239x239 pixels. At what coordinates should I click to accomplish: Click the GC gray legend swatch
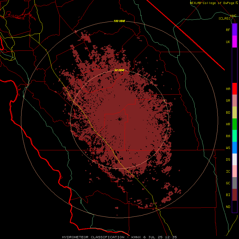tap(234, 183)
